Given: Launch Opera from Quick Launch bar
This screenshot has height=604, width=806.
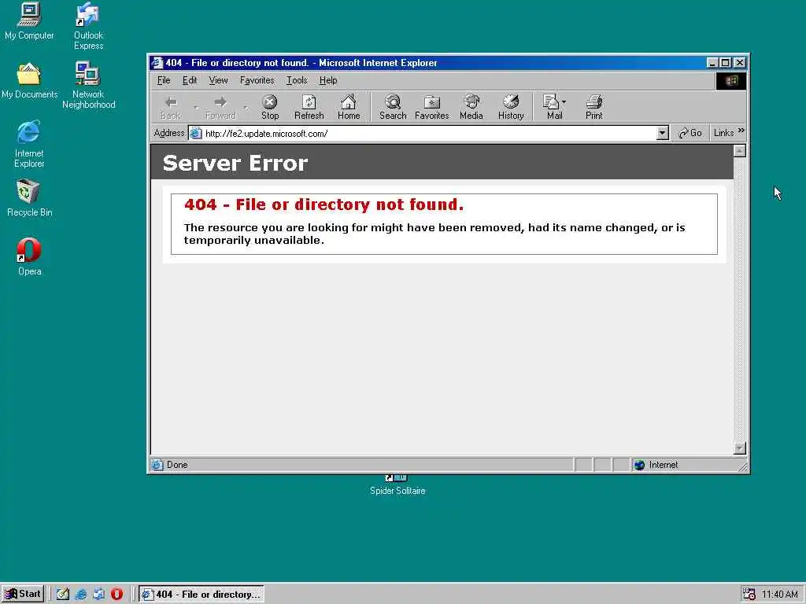Looking at the screenshot, I should 116,594.
